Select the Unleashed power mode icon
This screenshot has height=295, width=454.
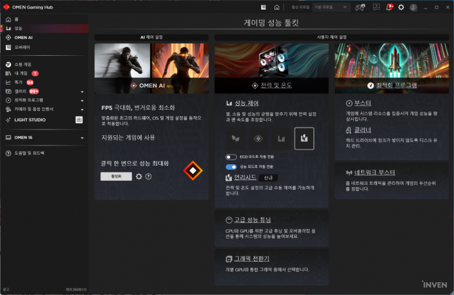pos(304,139)
